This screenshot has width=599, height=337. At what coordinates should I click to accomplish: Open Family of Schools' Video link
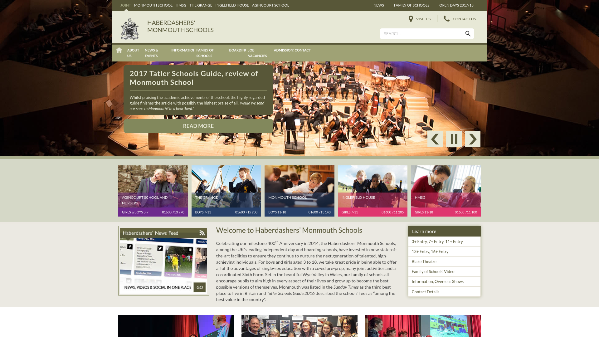coord(444,271)
